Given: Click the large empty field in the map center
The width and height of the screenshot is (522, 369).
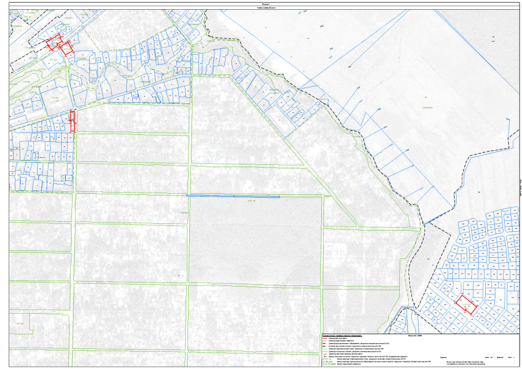Looking at the screenshot, I should (254, 241).
